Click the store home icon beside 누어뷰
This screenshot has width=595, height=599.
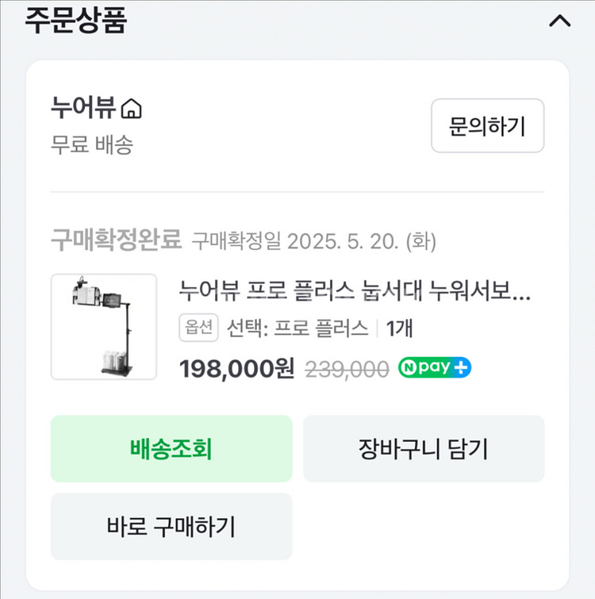[x=133, y=107]
